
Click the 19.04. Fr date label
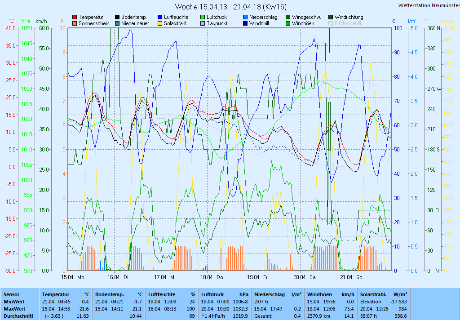(257, 277)
